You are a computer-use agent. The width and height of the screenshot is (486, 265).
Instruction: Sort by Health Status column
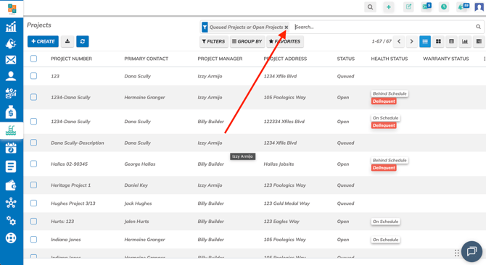tap(390, 59)
